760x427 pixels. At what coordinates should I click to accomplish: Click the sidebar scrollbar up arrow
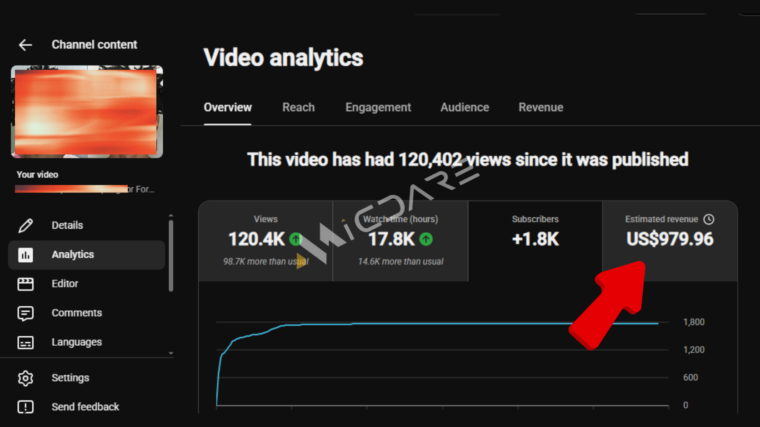[171, 216]
